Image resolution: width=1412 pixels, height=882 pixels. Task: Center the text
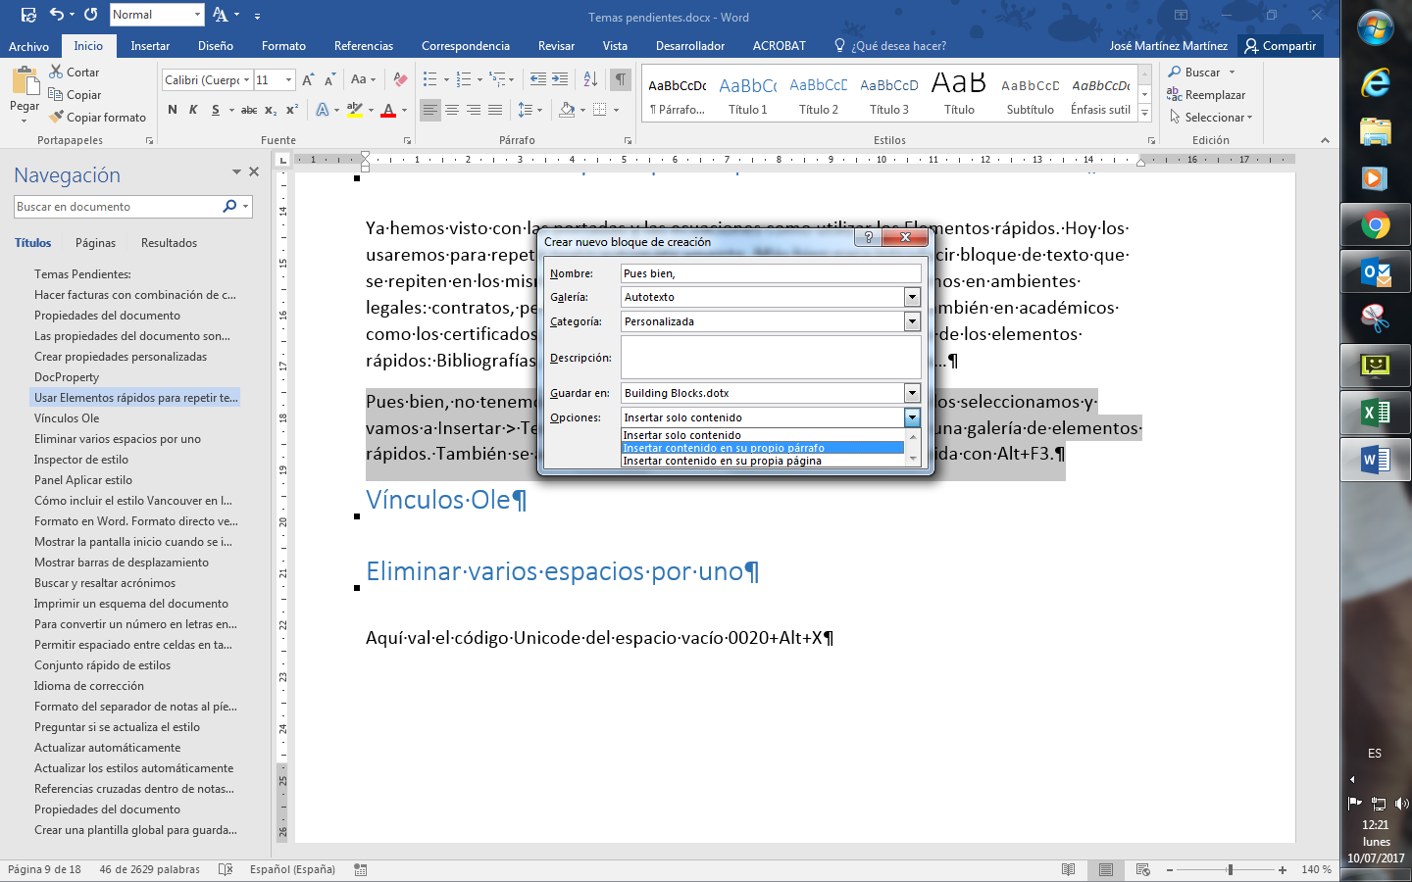coord(452,110)
